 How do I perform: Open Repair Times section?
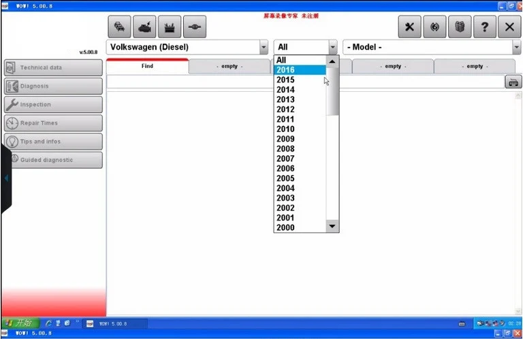(53, 123)
